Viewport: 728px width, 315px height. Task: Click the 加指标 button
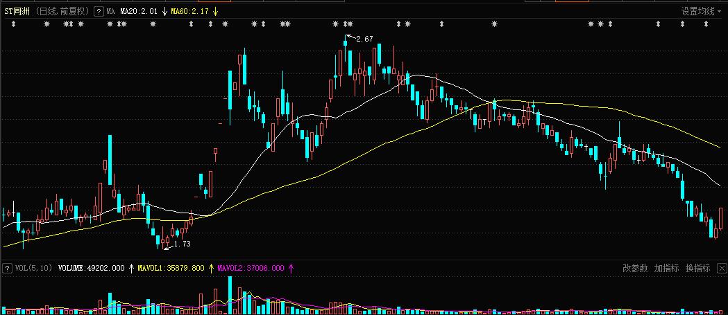coord(666,268)
